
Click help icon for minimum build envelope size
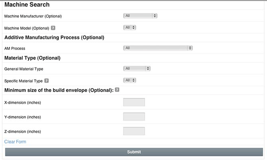click(x=117, y=90)
